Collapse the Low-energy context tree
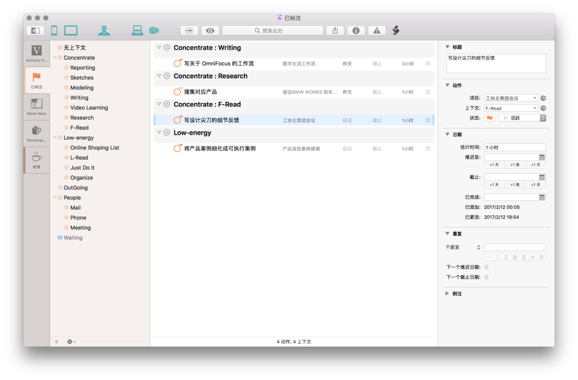 55,138
